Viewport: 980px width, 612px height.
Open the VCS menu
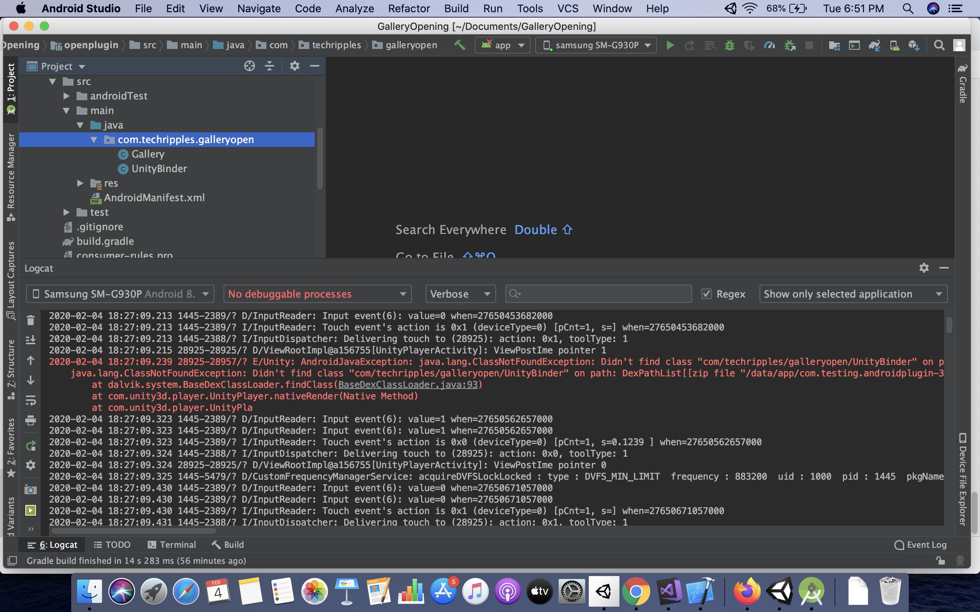point(568,8)
